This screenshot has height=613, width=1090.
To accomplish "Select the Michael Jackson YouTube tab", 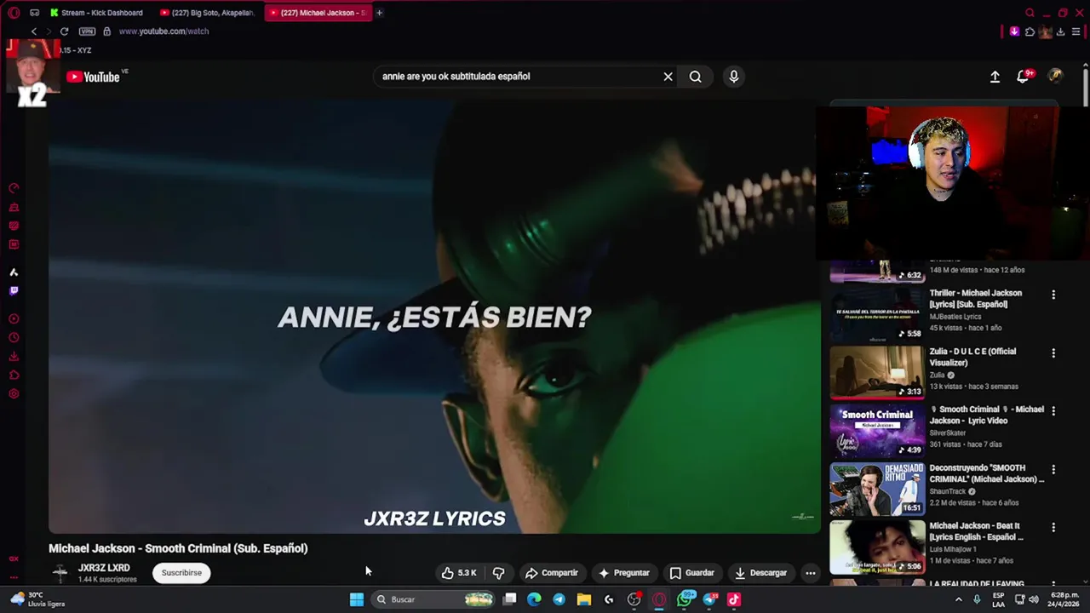I will 318,13.
